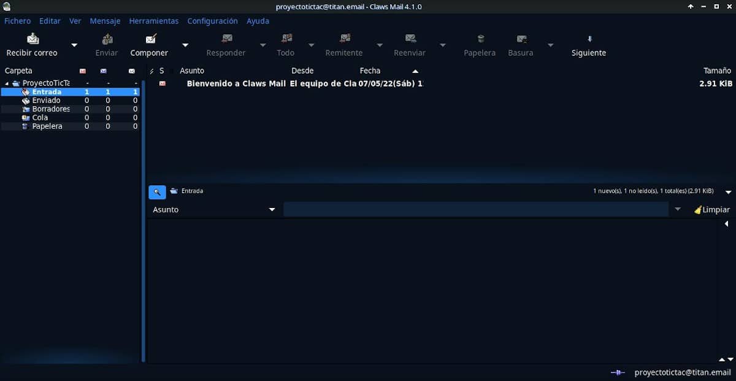This screenshot has width=736, height=381.
Task: Select the Enviado folder
Action: pos(71,101)
